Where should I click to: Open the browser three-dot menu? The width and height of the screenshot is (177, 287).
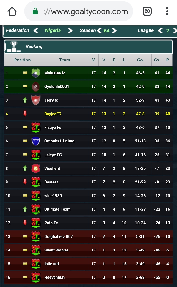pos(167,11)
